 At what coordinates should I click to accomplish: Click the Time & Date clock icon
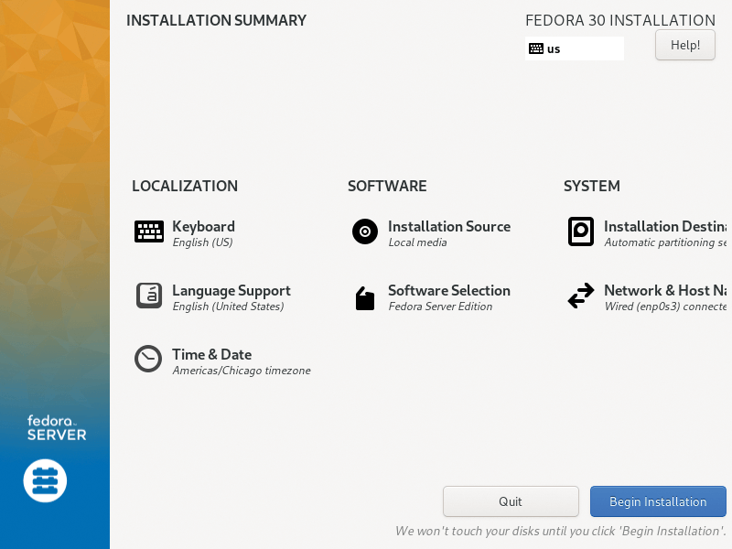click(148, 359)
